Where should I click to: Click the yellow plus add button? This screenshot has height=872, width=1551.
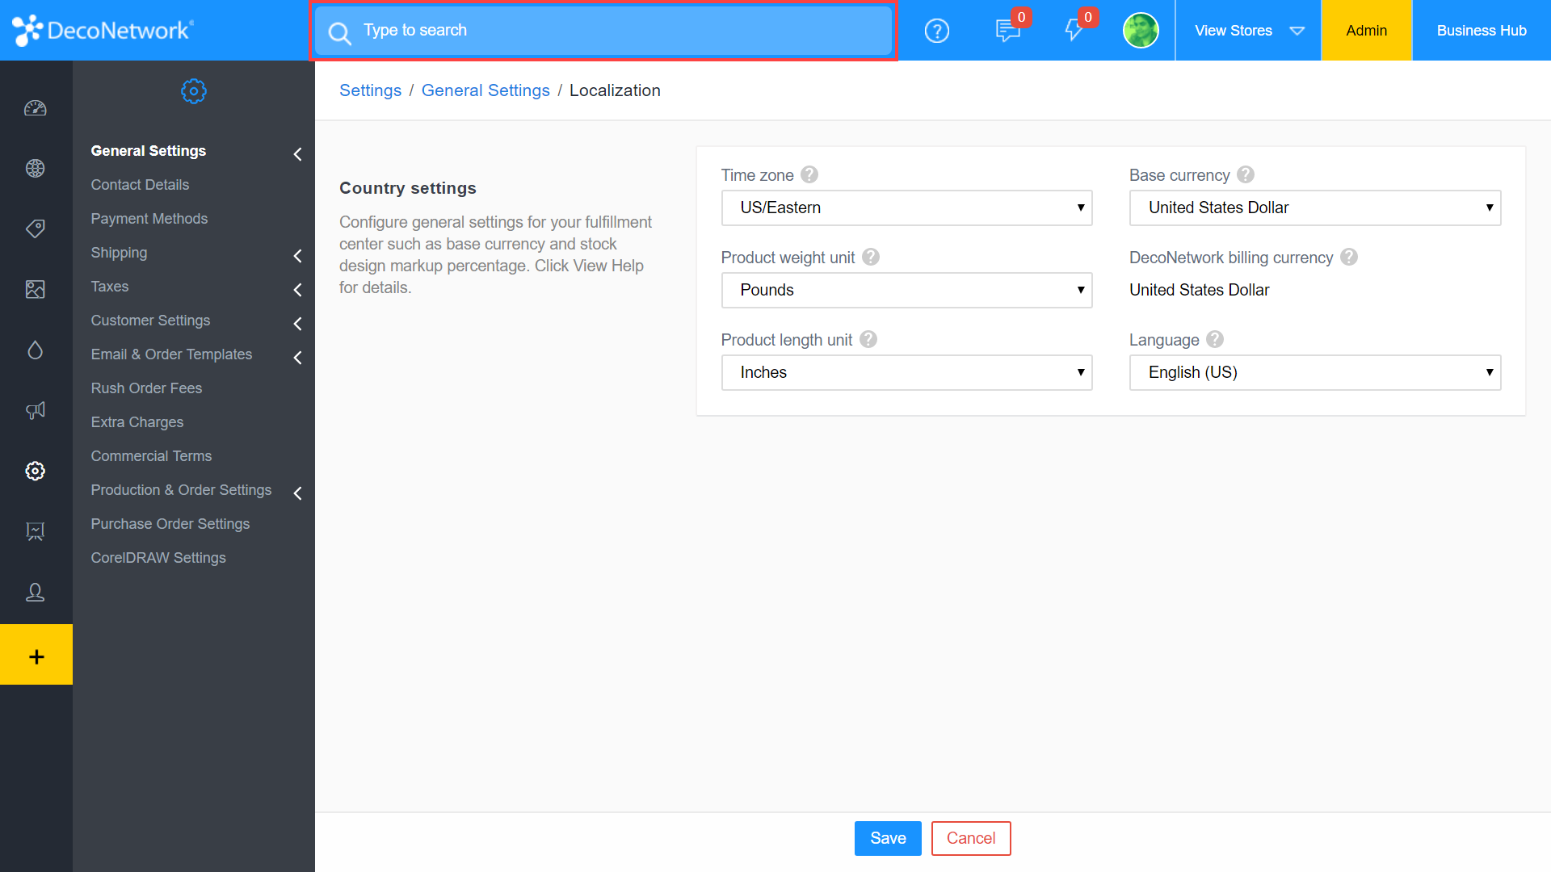36,655
